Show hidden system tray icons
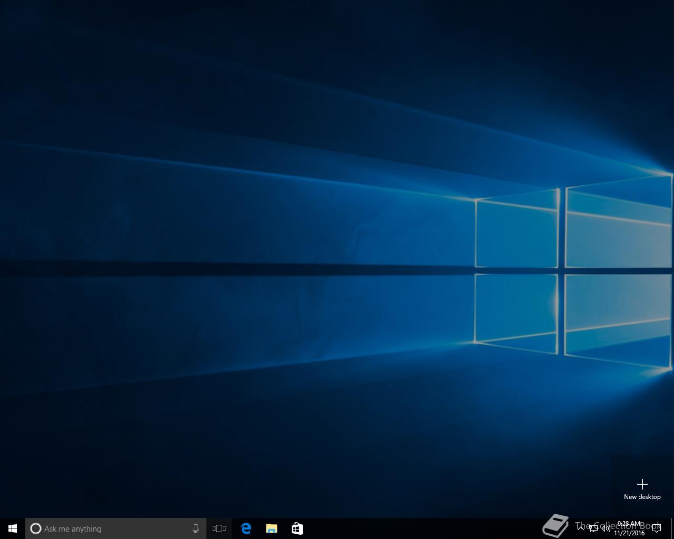 point(581,528)
